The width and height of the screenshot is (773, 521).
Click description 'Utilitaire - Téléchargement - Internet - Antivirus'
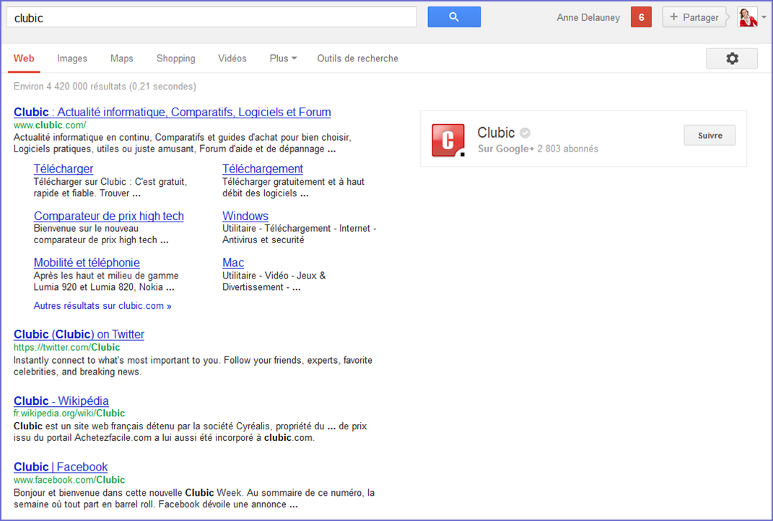point(300,234)
